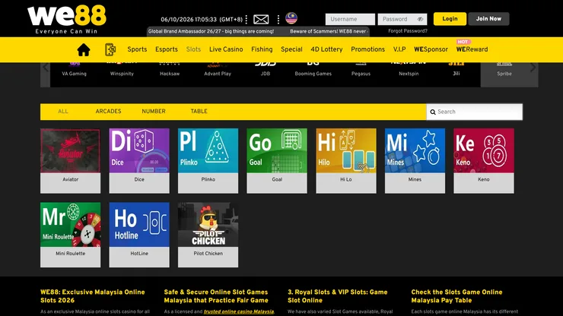Open the Mini Roulette game tile

coord(70,235)
